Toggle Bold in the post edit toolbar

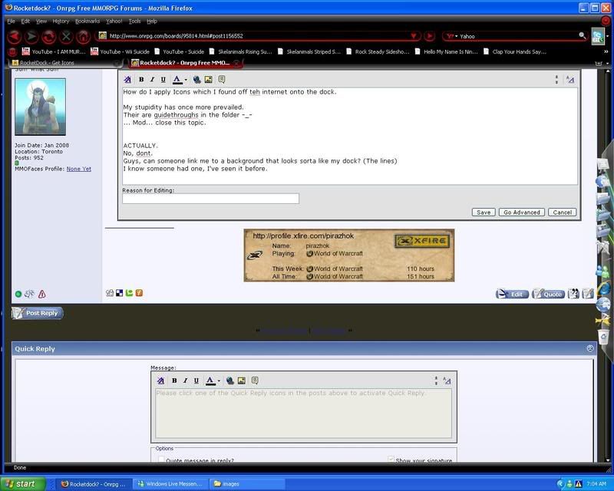[141, 80]
